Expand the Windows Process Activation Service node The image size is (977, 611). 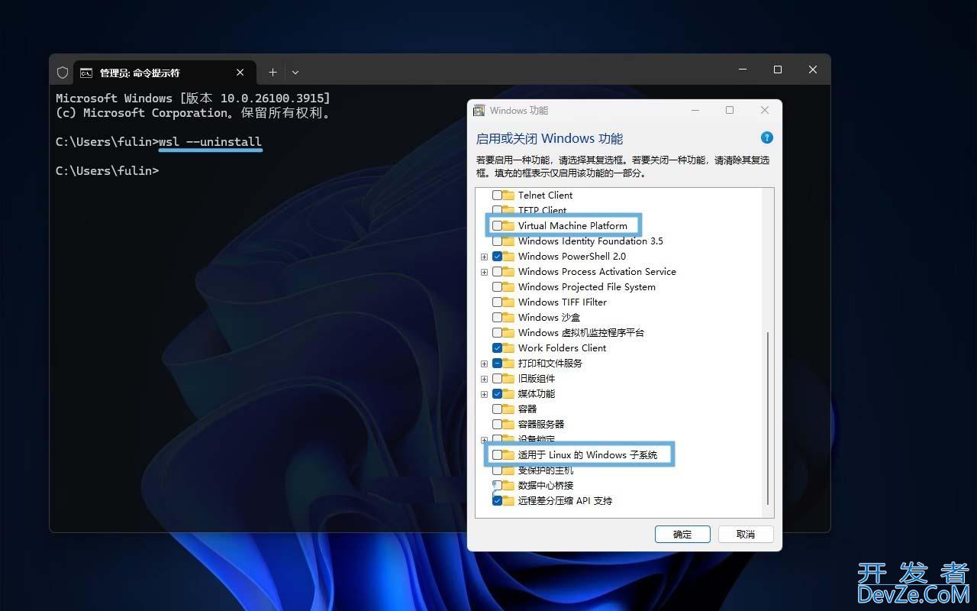pos(484,272)
